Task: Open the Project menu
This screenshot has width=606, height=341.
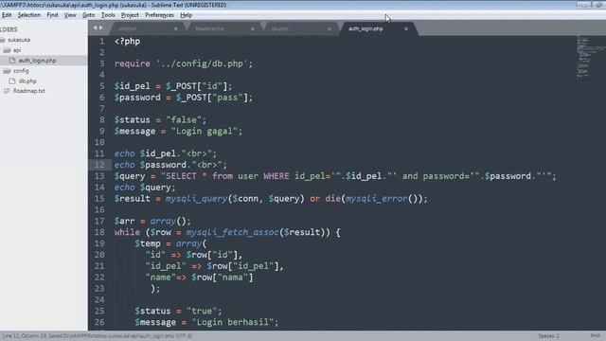Action: click(x=130, y=15)
